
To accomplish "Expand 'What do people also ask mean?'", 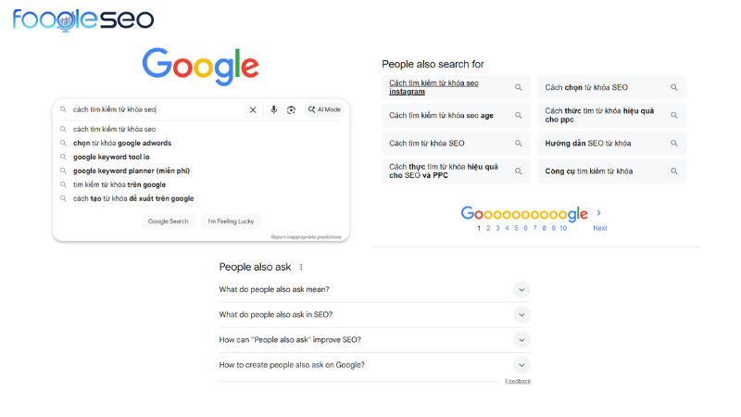I will coord(521,290).
